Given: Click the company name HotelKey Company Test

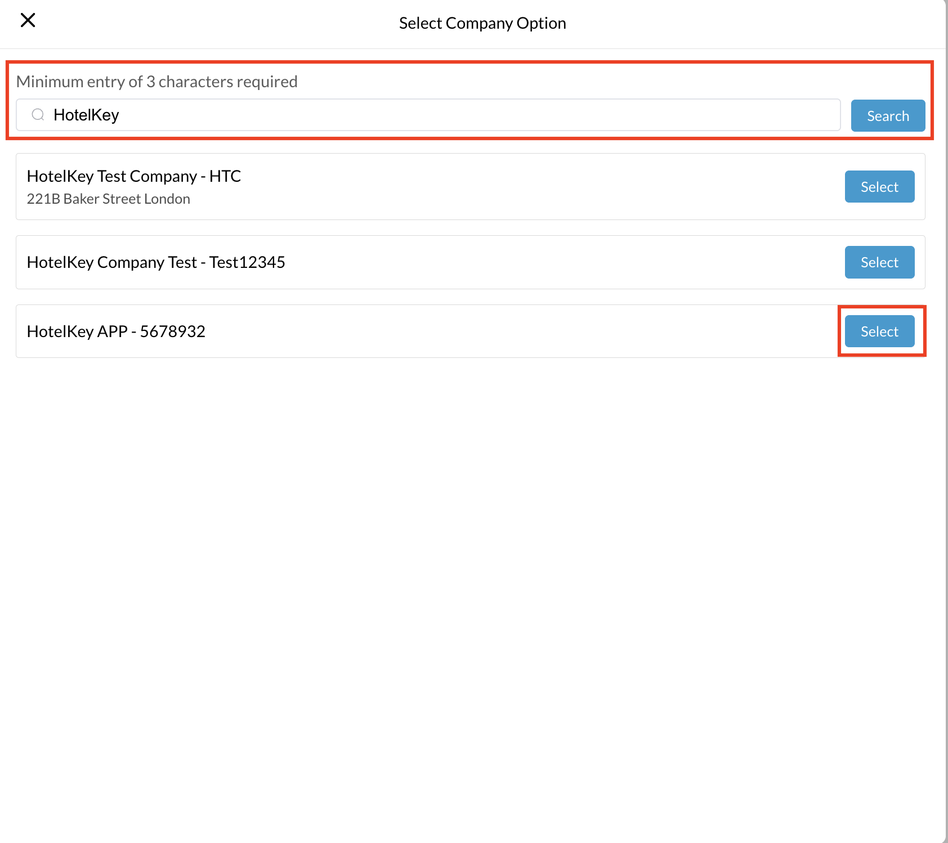Looking at the screenshot, I should click(156, 262).
